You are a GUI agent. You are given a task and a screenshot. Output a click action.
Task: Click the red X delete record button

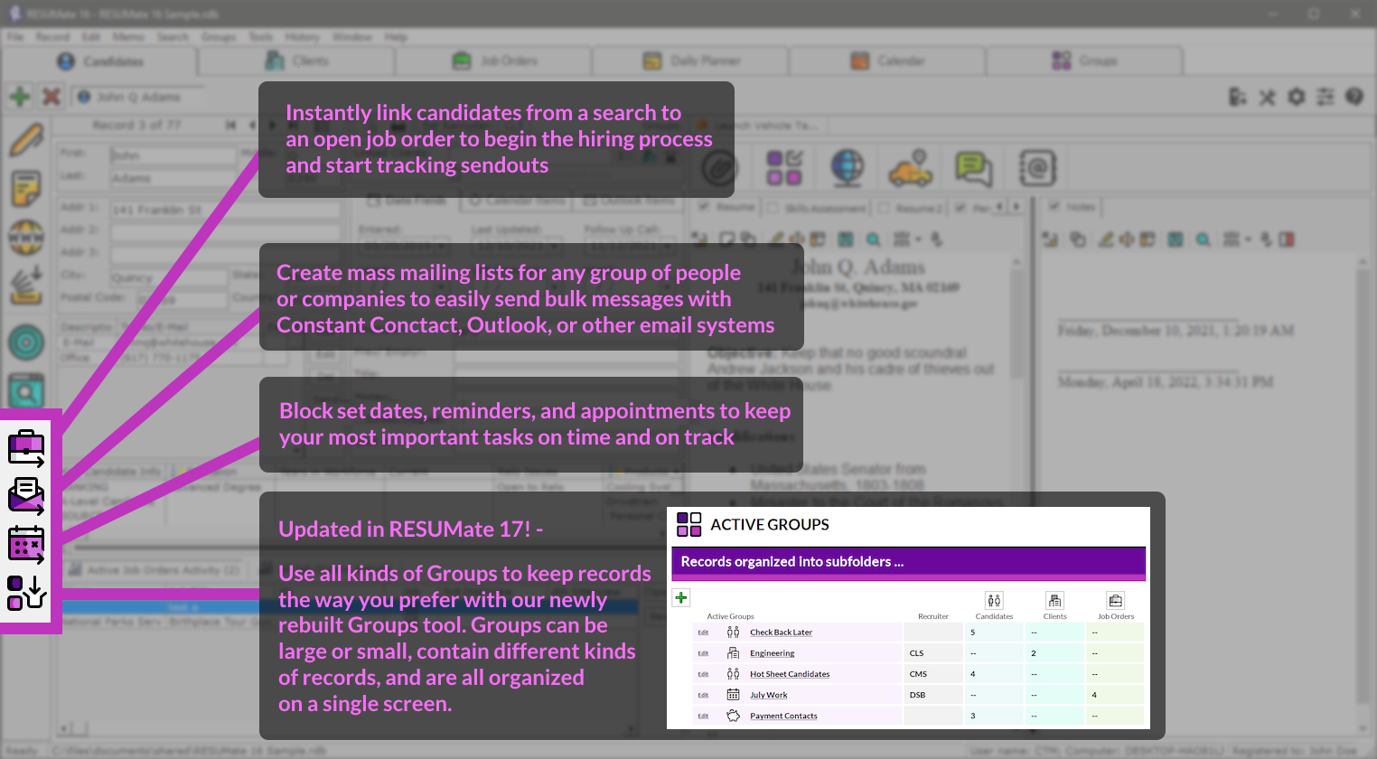(x=52, y=96)
